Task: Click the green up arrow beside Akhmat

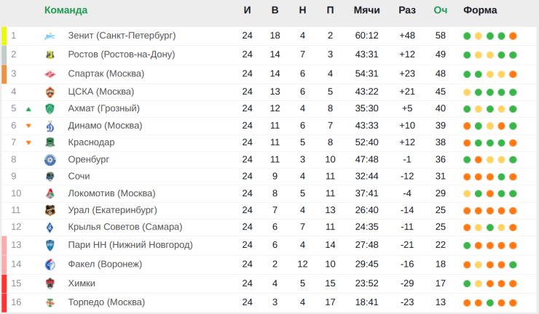Action: 28,109
